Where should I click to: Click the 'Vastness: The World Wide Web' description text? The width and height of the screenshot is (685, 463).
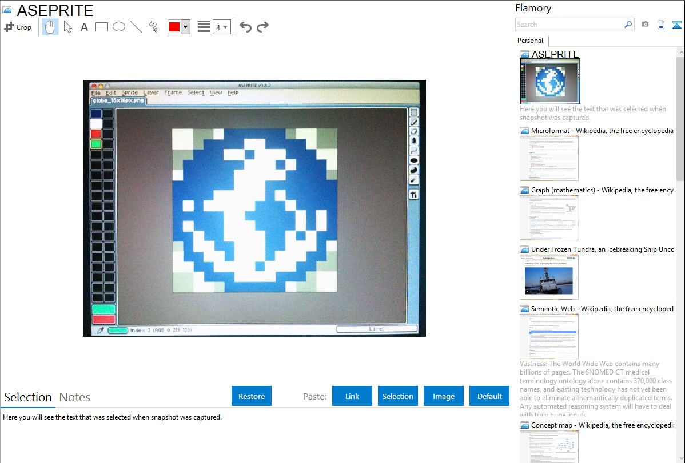click(596, 389)
